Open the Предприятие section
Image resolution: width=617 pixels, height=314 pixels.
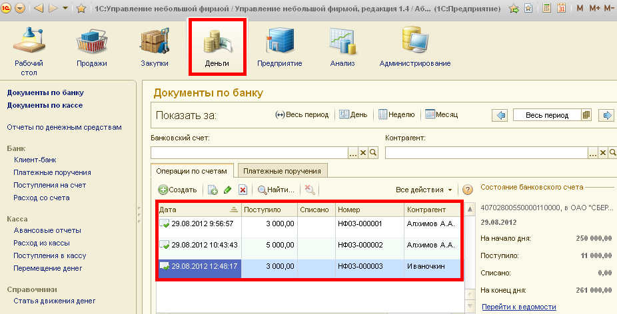point(280,47)
